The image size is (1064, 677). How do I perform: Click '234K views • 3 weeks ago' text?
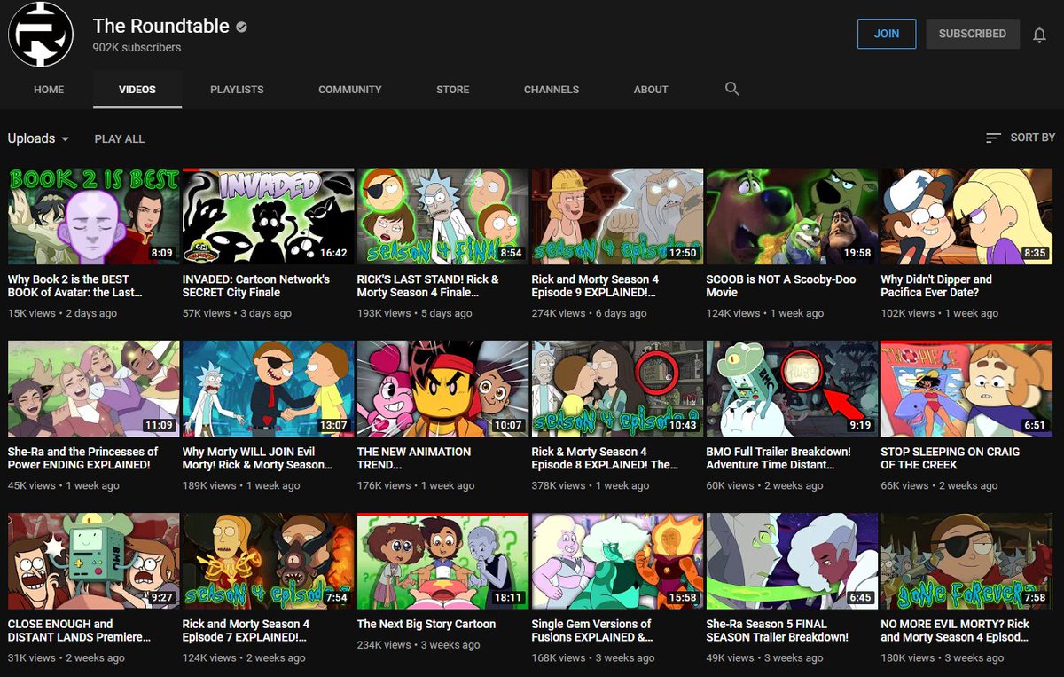[419, 645]
